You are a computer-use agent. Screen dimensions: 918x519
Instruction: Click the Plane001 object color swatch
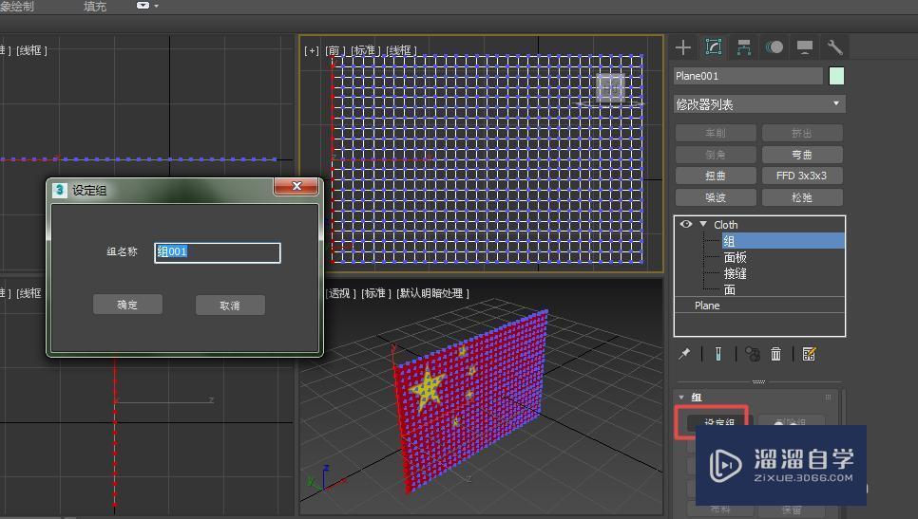836,76
